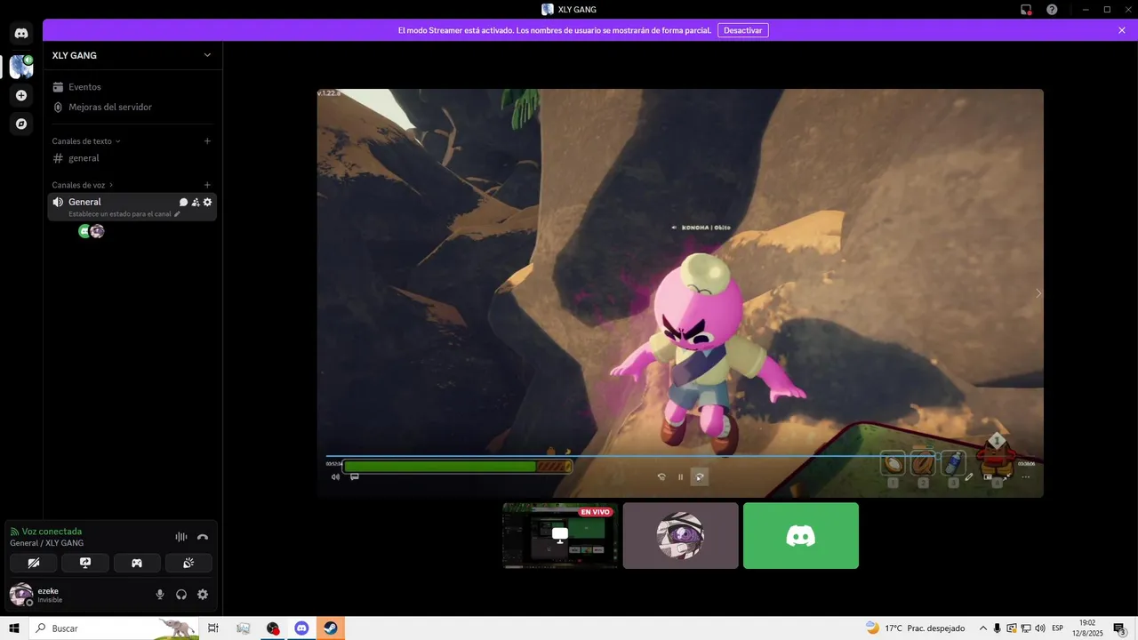1138x640 pixels.
Task: Click the pencil edit icon in video controls
Action: (969, 477)
